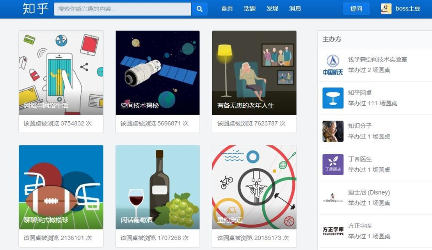
Task: Open 闲话葡萄酒 roundtable thumbnail
Action: (x=158, y=187)
